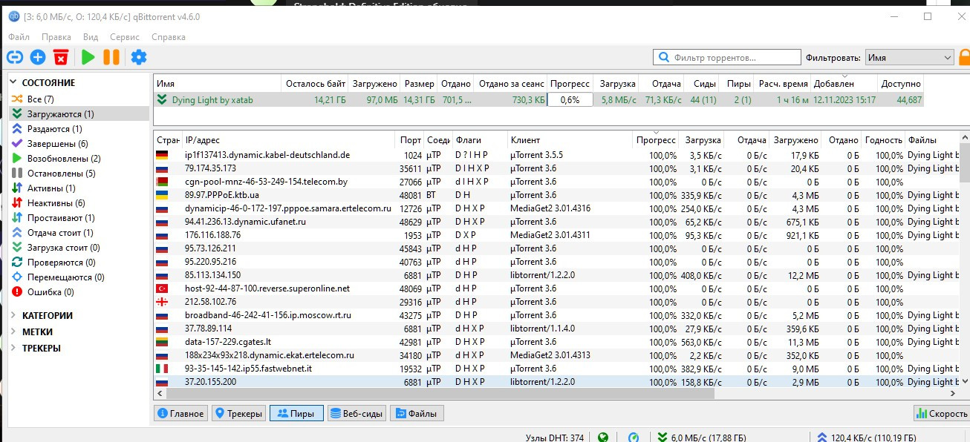Open the Фильтровать dropdown set to Имя
This screenshot has height=442, width=970.
(x=909, y=57)
